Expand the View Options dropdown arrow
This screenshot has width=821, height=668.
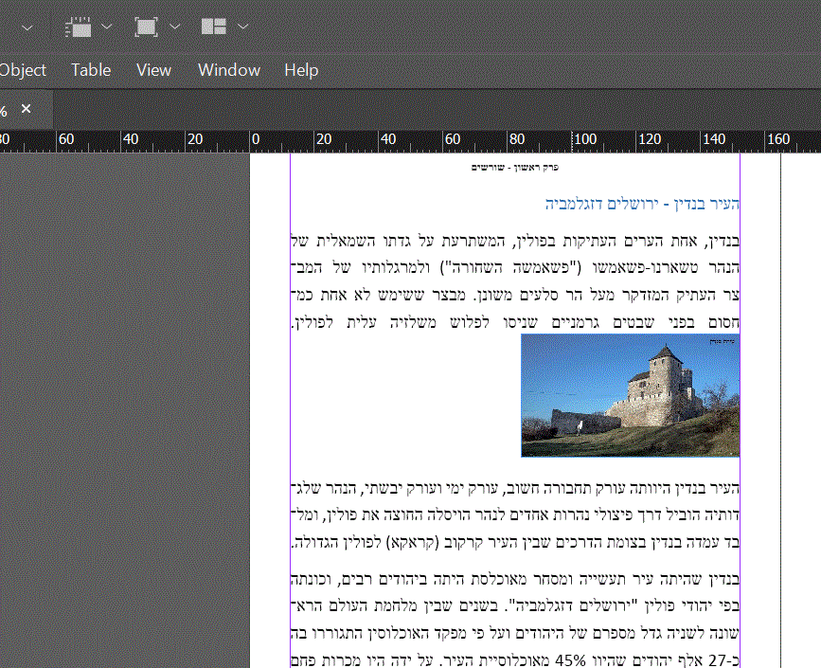click(106, 27)
